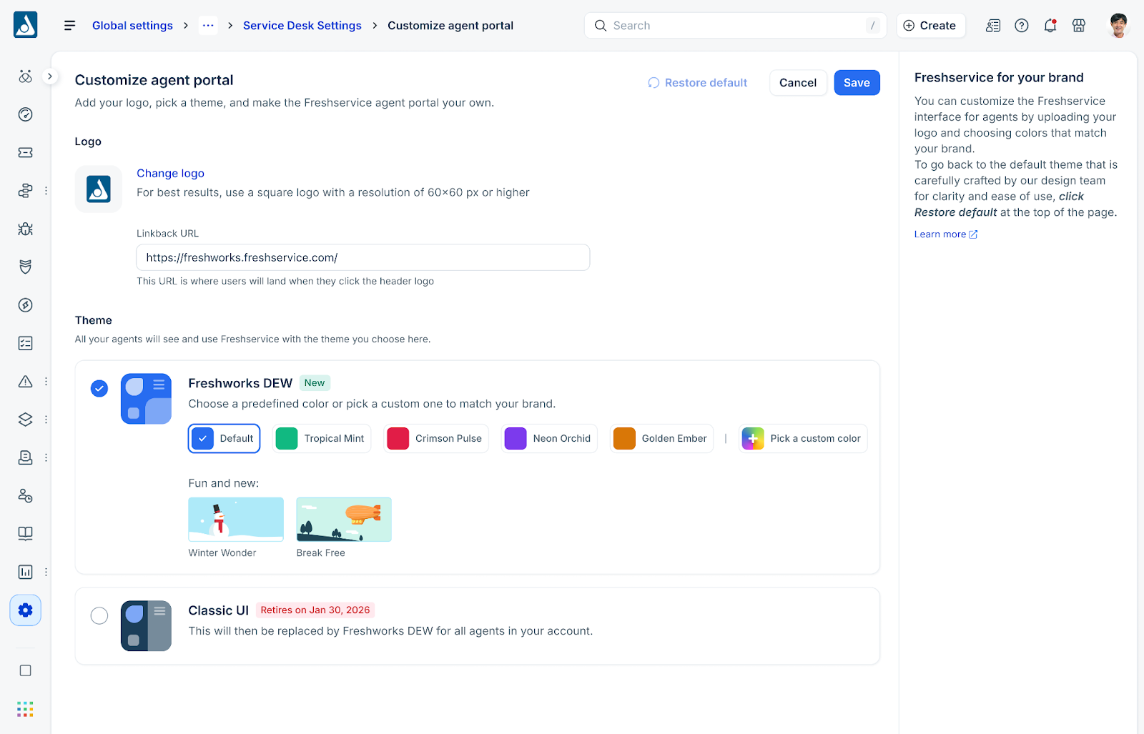Focus the top Search box
The height and width of the screenshot is (734, 1144).
point(735,26)
